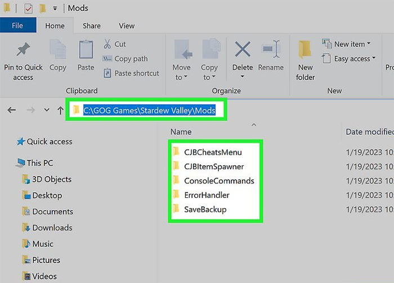Viewport: 394px width, 283px height.
Task: Click date modified of CJBCheatsMenu row
Action: [x=369, y=152]
